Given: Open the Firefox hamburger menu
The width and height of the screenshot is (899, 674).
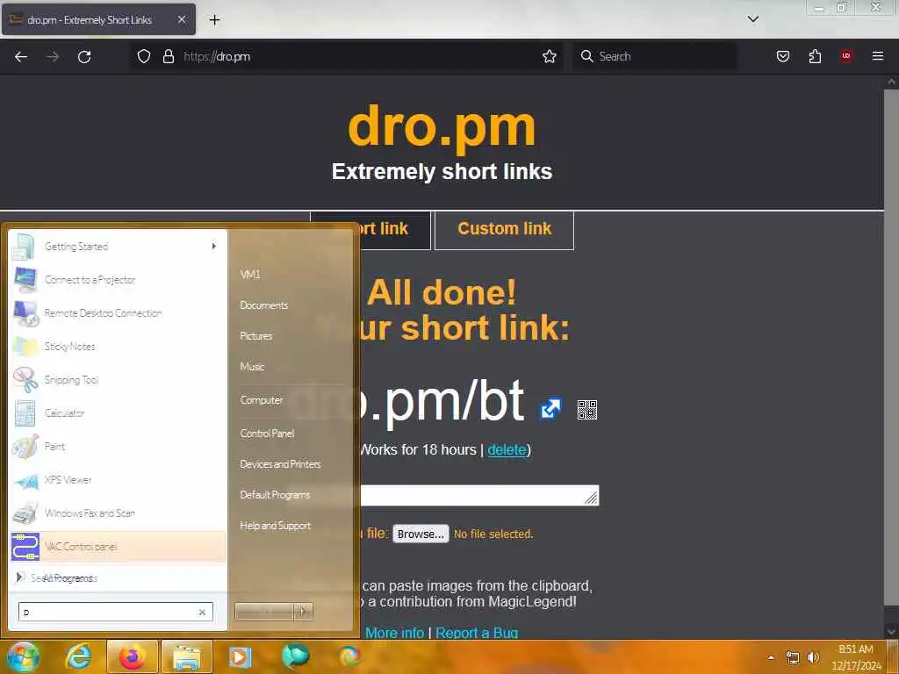Looking at the screenshot, I should 878,56.
